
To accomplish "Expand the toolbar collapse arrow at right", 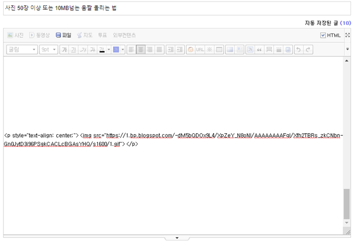I will (x=347, y=49).
